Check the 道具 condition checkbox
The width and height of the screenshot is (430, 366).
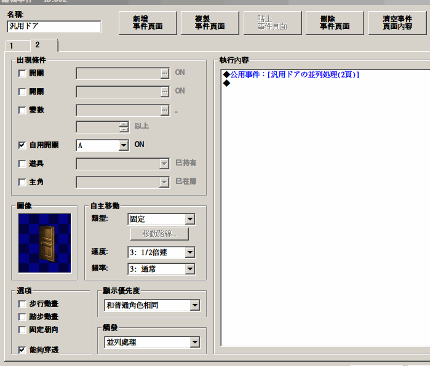22,164
